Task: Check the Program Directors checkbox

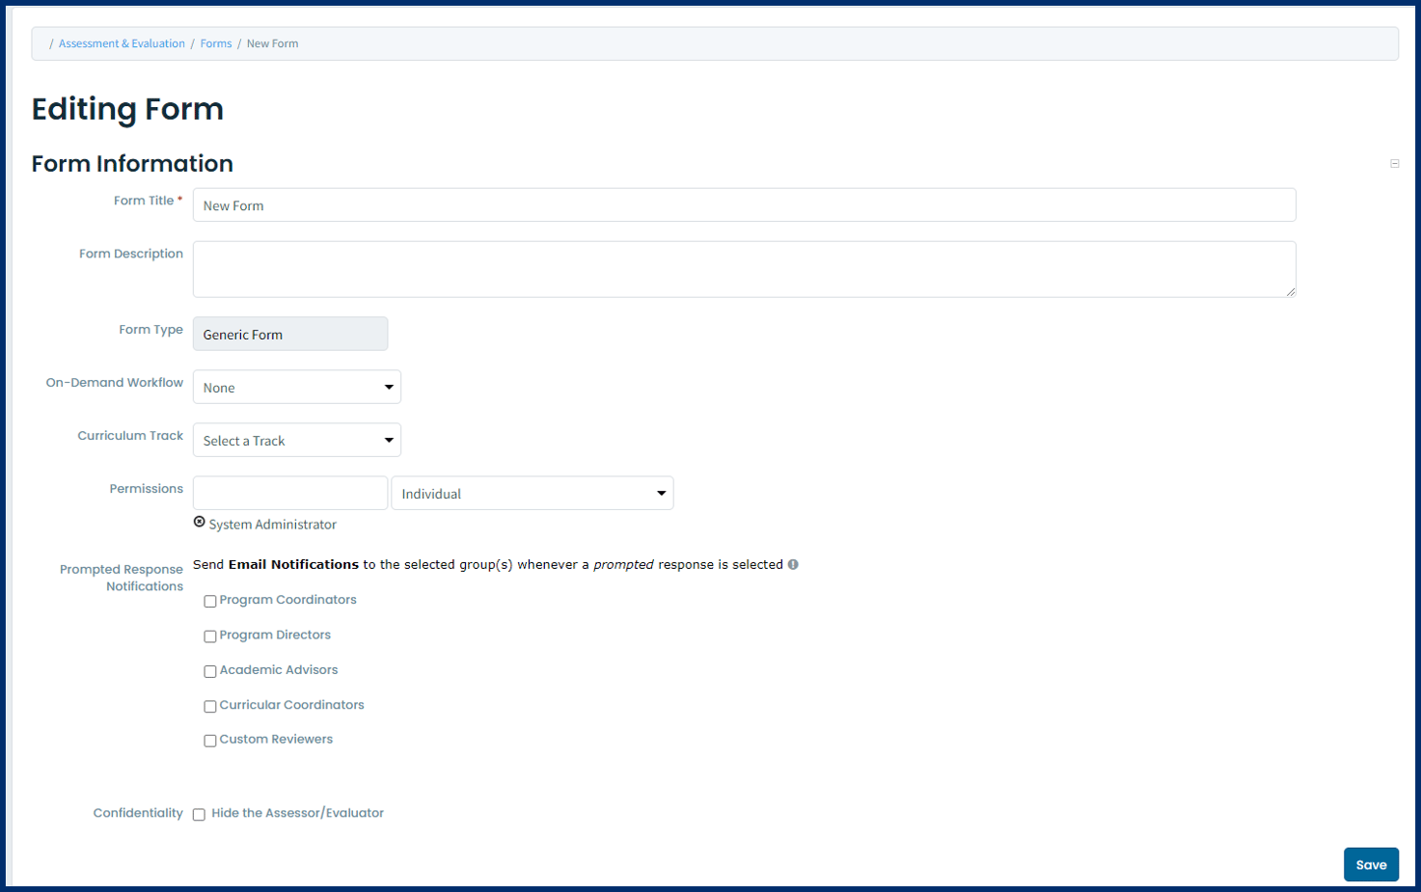Action: tap(209, 635)
